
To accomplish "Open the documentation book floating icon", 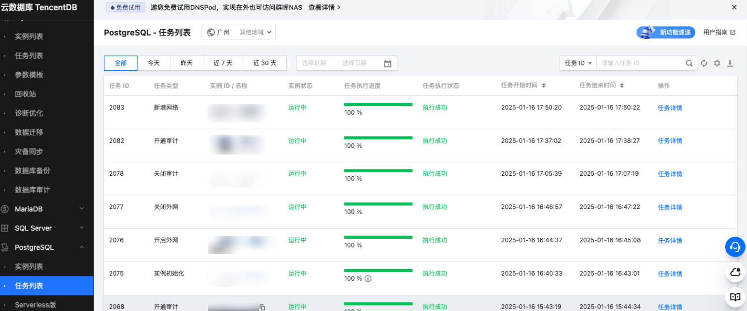I will coord(735,297).
